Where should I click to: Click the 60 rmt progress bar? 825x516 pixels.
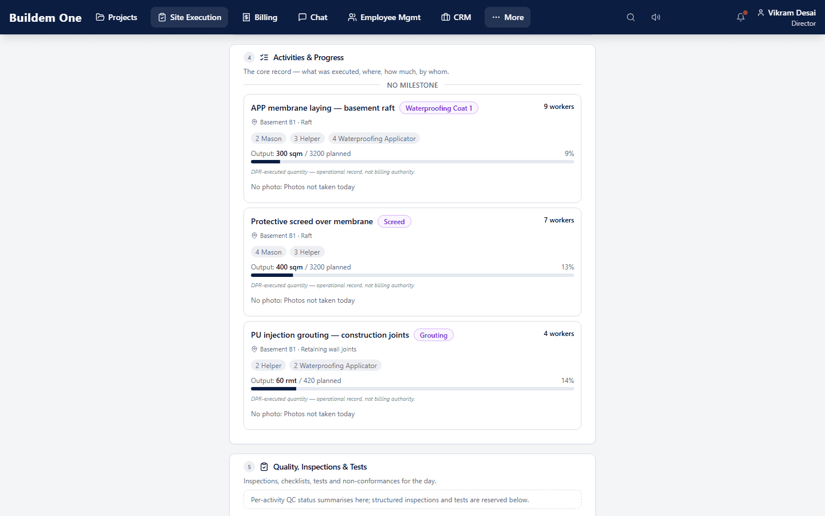tap(412, 389)
